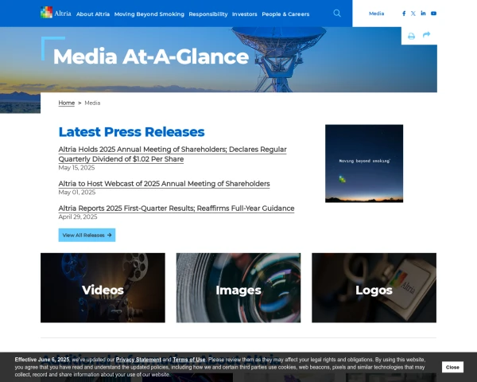Open the search magnifier icon

pyautogui.click(x=337, y=13)
